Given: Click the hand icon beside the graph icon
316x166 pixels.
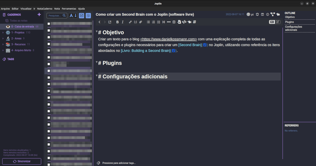Looking at the screenshot, I should click(278, 14).
